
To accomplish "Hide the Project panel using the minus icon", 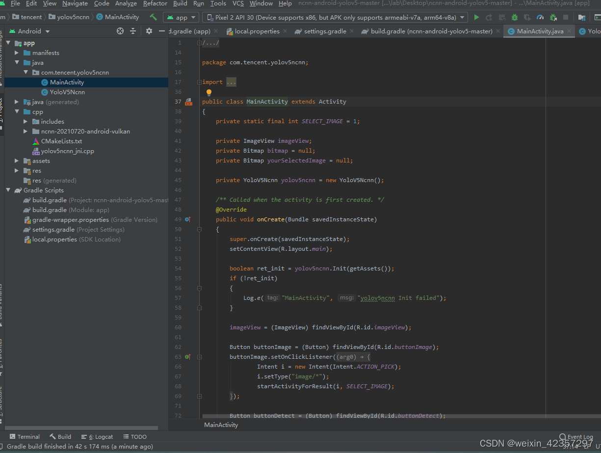I will pyautogui.click(x=162, y=31).
